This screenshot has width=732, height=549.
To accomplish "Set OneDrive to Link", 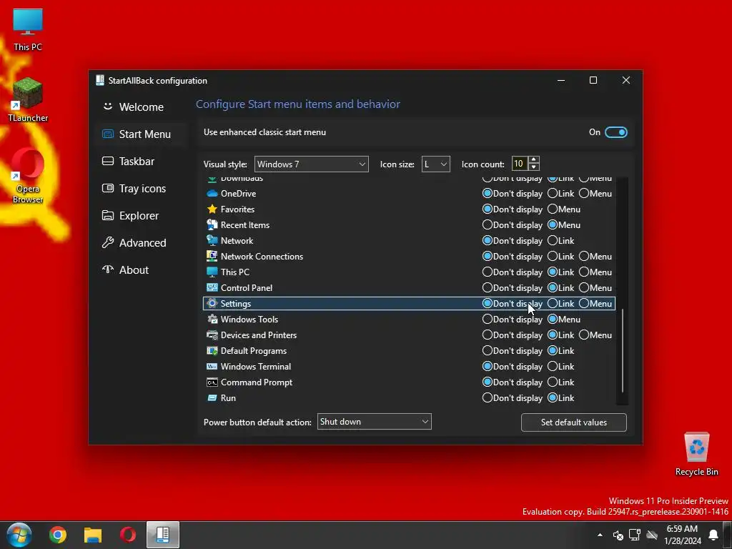I will point(553,193).
